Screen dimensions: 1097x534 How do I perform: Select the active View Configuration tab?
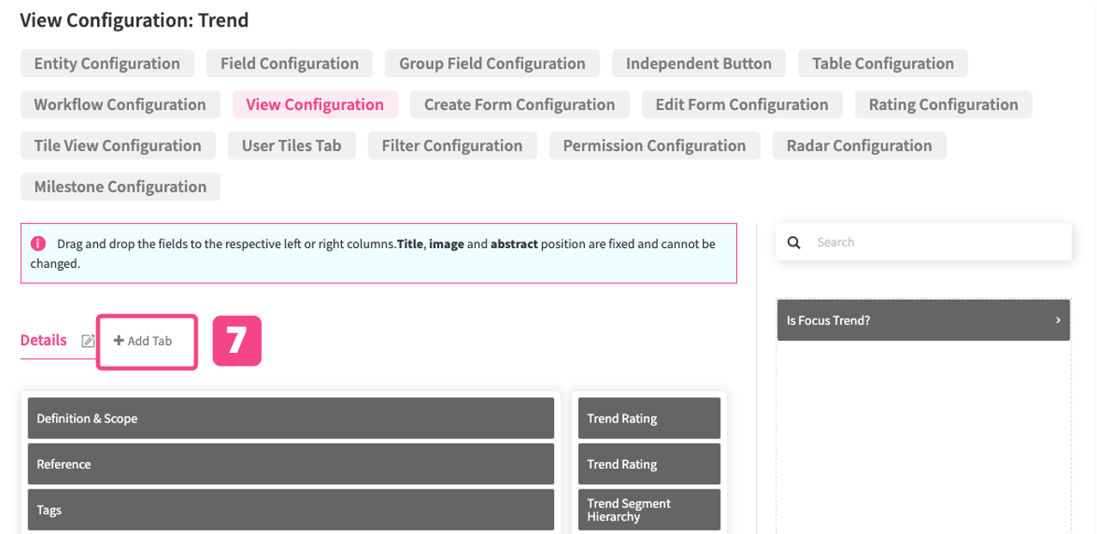314,105
